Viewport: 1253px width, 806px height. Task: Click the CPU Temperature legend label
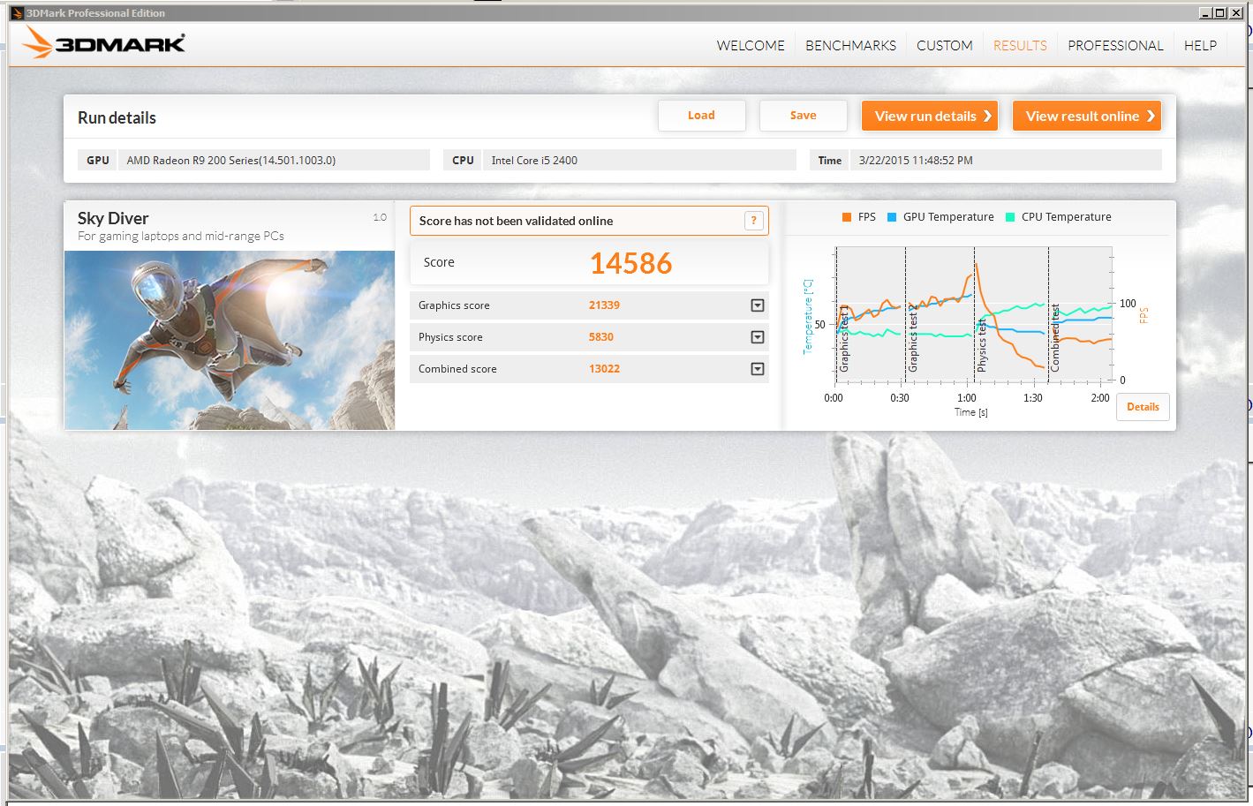click(x=1067, y=217)
